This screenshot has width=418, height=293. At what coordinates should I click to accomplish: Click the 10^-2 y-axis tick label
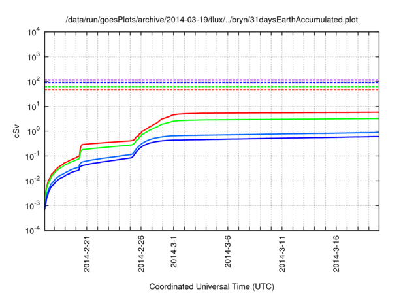[x=31, y=181]
